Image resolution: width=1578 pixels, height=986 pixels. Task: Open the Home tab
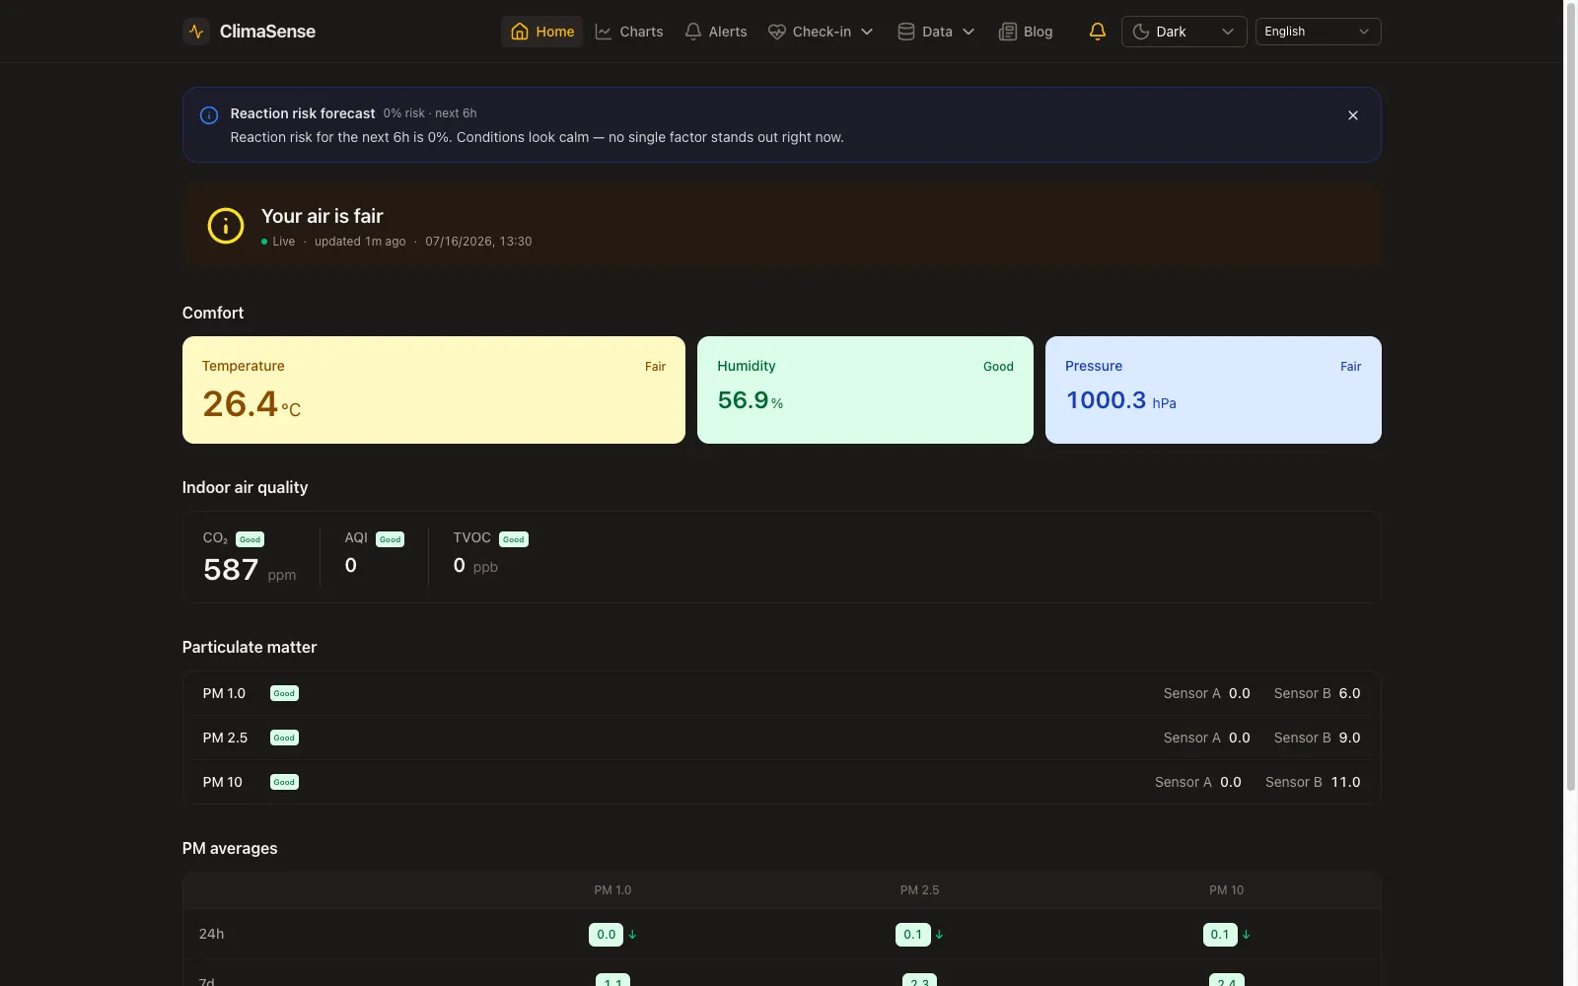click(x=542, y=32)
